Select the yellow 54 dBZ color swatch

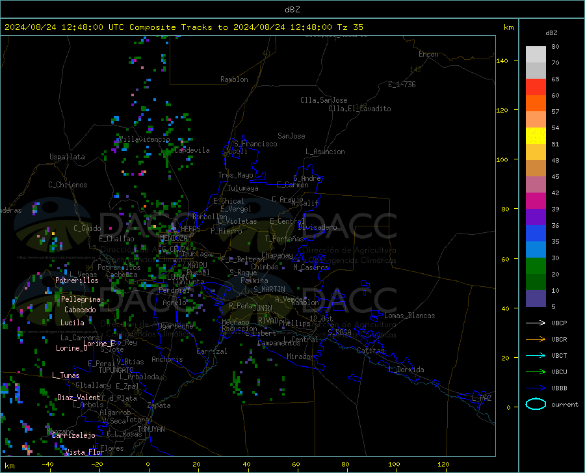(536, 136)
